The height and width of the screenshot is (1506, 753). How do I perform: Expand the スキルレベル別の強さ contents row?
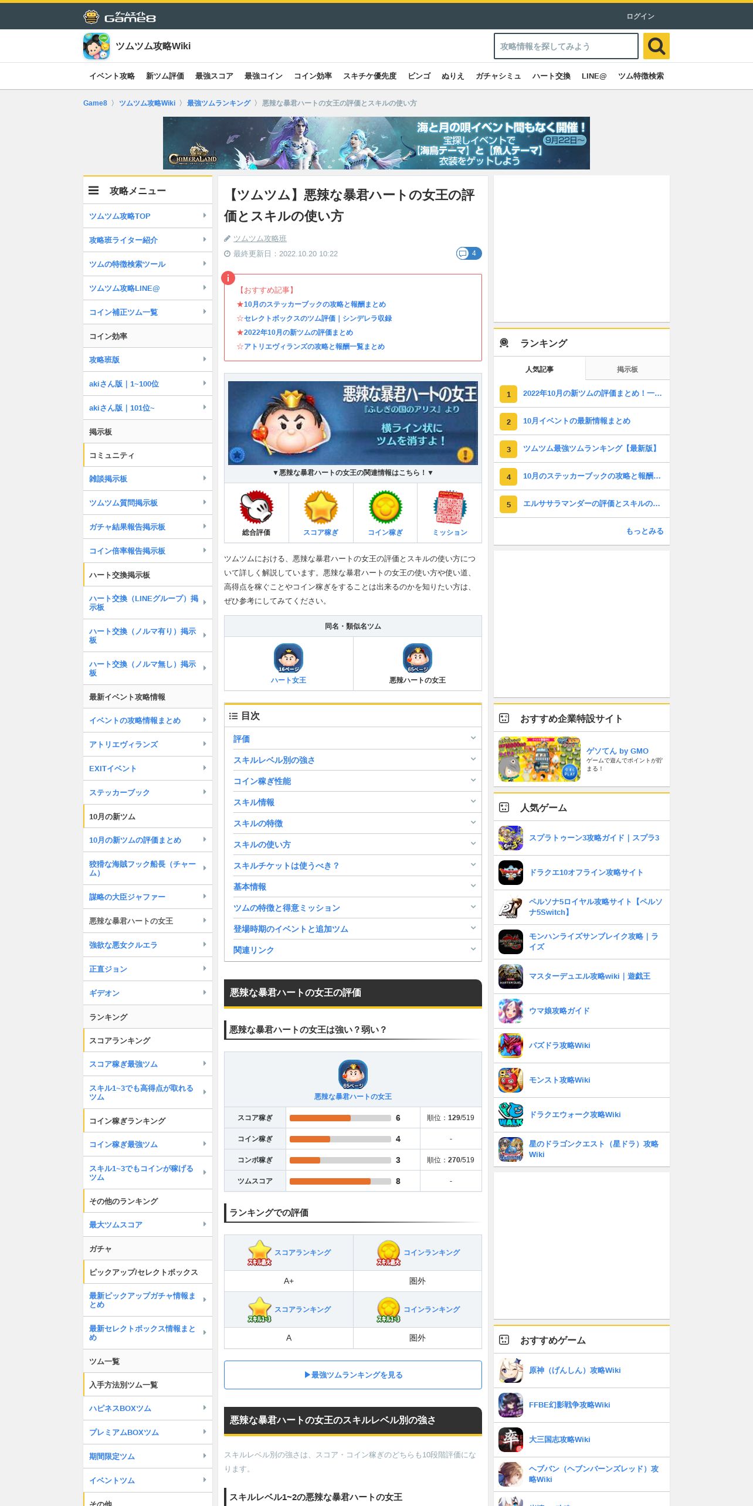(353, 760)
